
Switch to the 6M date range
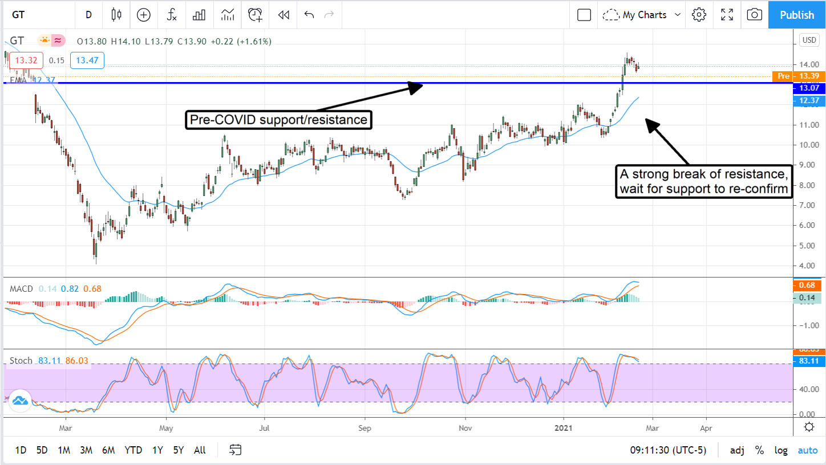[x=108, y=450]
